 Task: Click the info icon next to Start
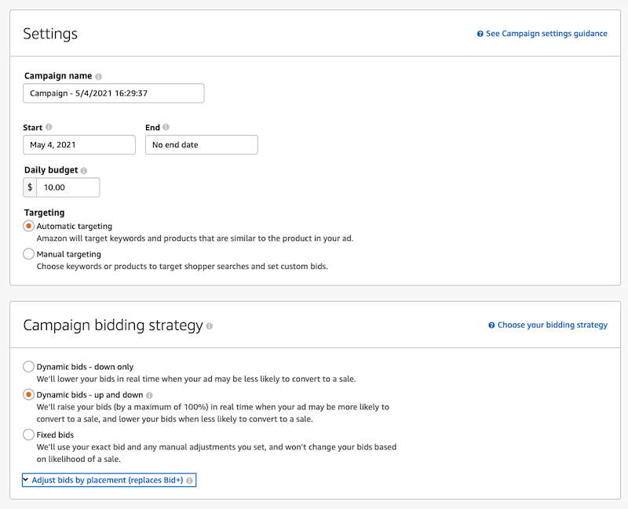tap(49, 127)
